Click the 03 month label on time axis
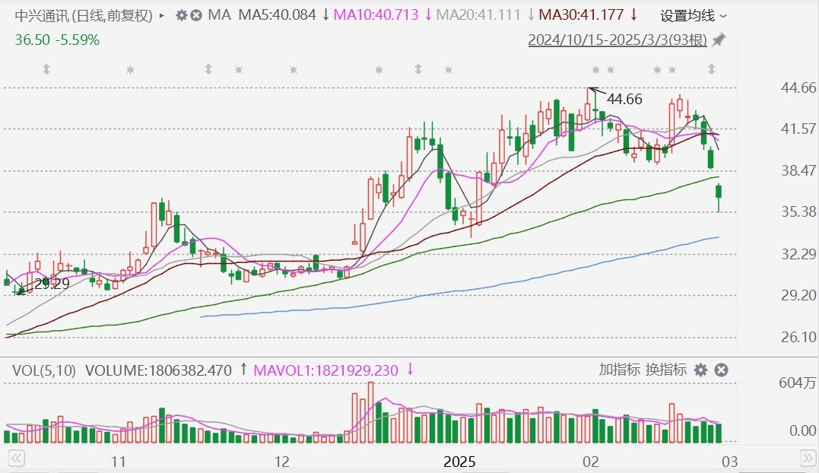This screenshot has width=819, height=473. (730, 462)
